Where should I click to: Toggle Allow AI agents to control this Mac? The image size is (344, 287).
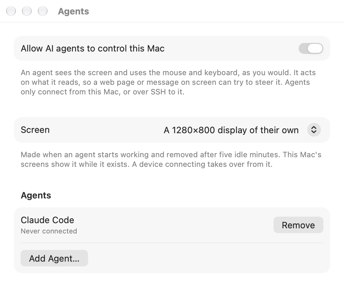[311, 48]
